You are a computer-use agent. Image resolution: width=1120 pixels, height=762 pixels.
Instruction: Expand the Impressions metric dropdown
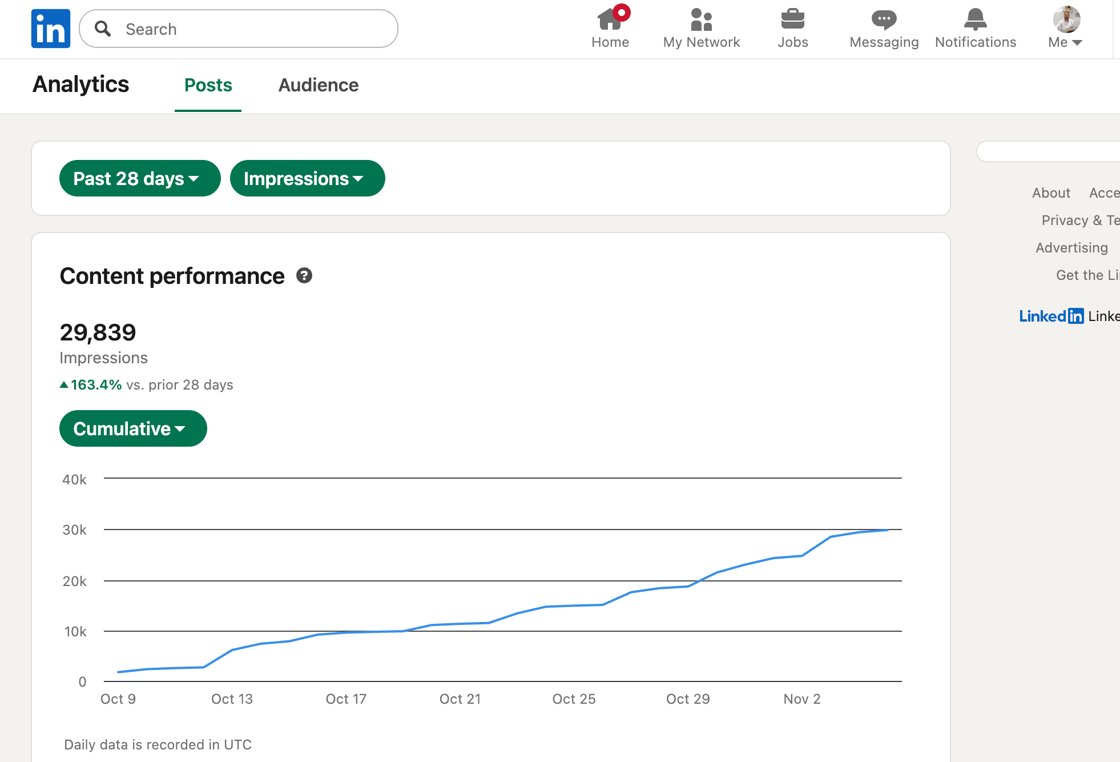pos(307,178)
